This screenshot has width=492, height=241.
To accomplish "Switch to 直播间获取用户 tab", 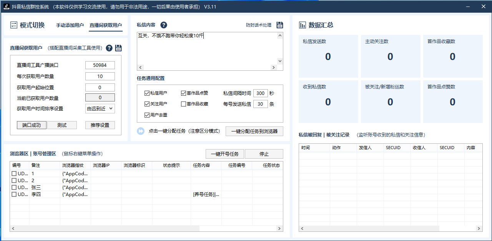I will (x=106, y=25).
